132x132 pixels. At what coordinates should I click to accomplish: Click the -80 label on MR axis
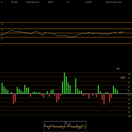point(129,112)
